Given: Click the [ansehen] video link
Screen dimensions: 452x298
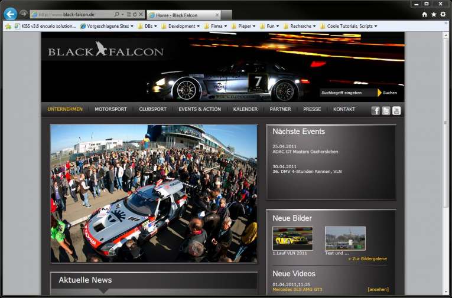Looking at the screenshot, I should pyautogui.click(x=378, y=289).
